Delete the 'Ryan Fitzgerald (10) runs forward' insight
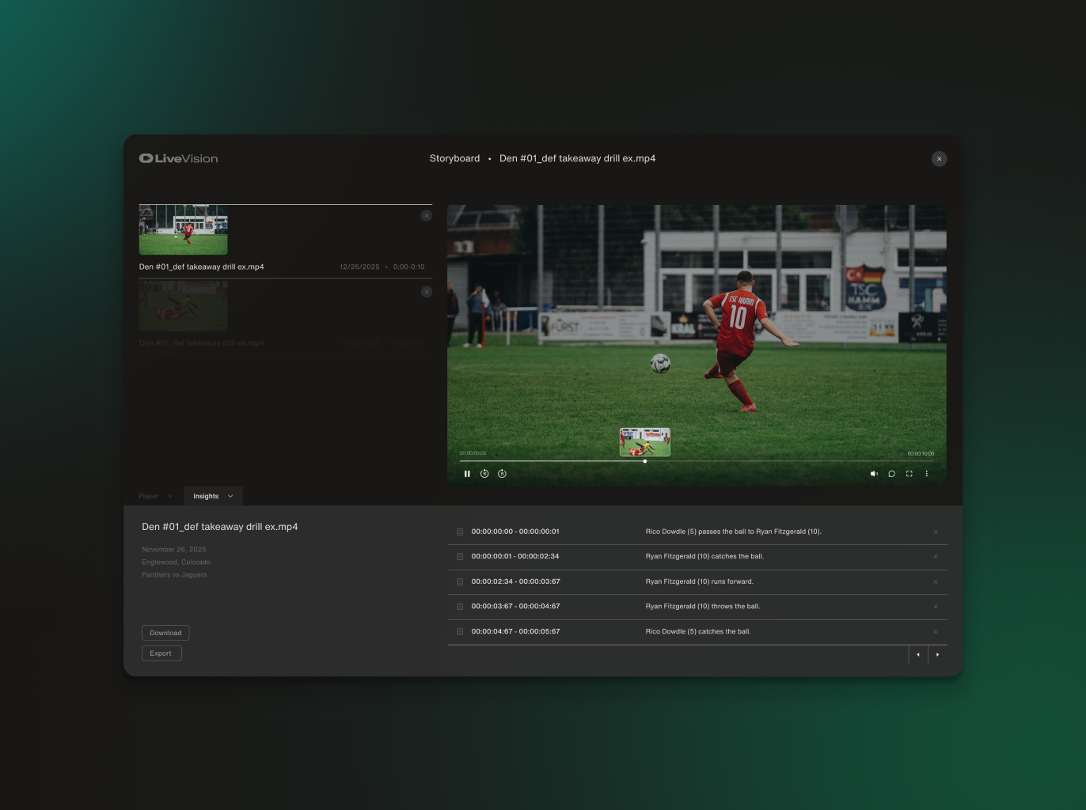Screen dimensions: 1086x810 (x=935, y=581)
